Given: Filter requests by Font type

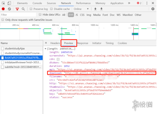Looking at the screenshot, I should (105, 15).
